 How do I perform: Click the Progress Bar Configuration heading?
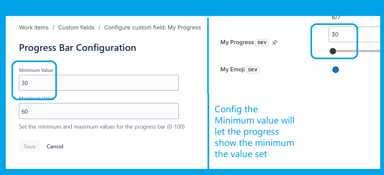tap(77, 48)
